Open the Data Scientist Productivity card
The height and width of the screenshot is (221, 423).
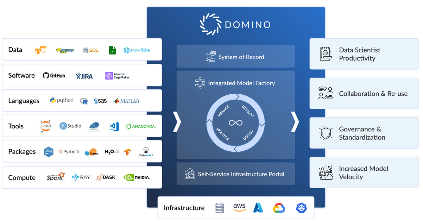click(x=364, y=54)
